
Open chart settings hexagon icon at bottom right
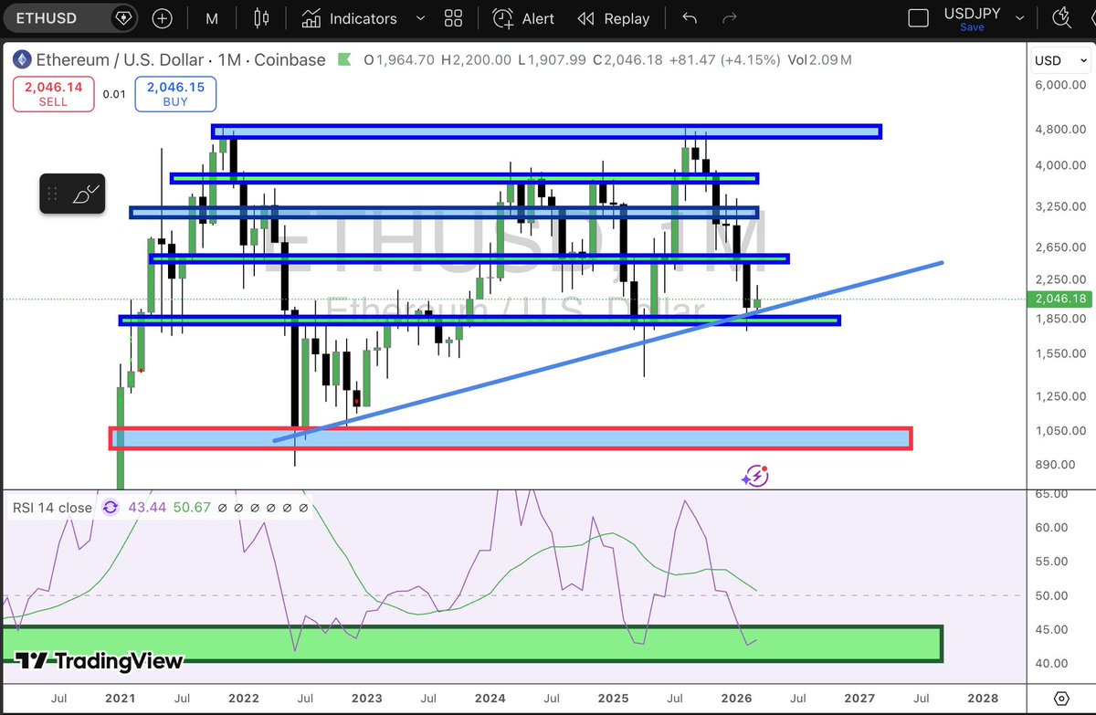[x=1060, y=699]
